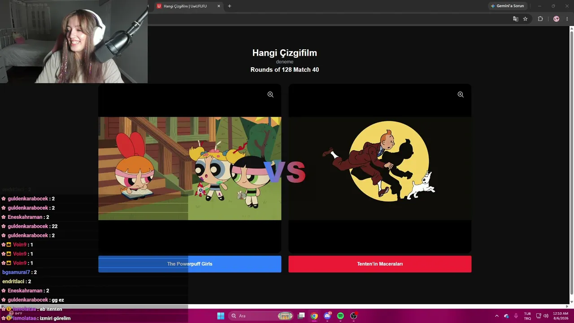Screen dimensions: 574x323
Task: Open OBS Studio from the taskbar
Action: click(x=353, y=316)
